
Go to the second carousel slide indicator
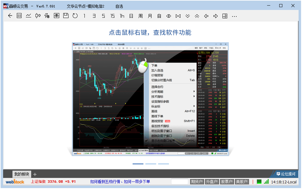click(x=151, y=164)
